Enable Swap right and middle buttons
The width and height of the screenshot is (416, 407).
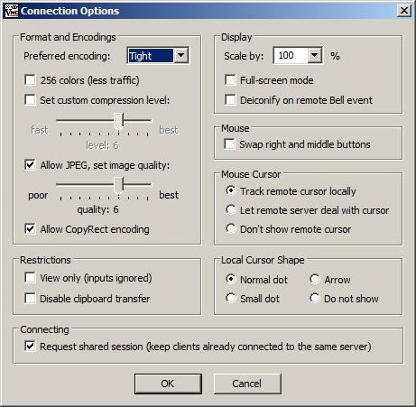230,144
